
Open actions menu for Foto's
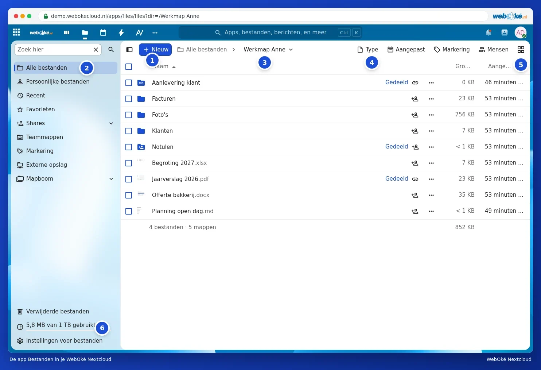pos(431,115)
